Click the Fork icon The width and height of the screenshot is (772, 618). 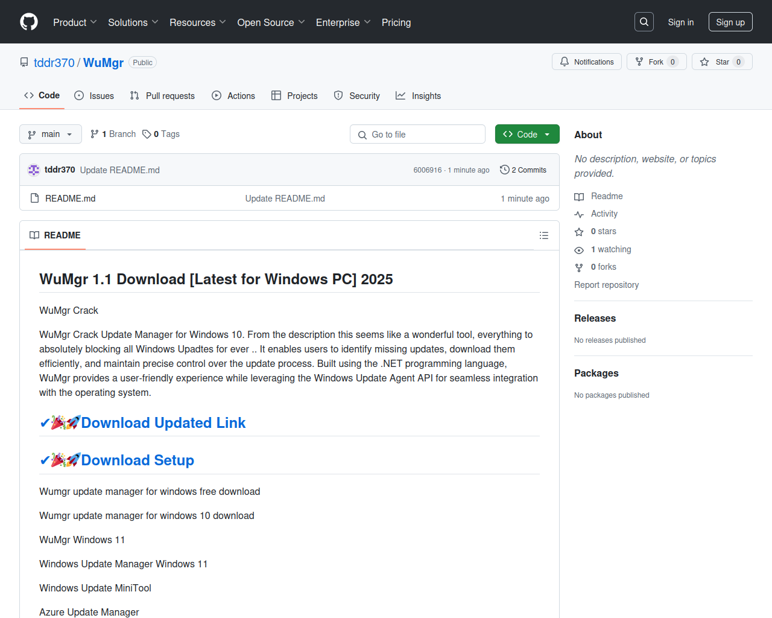639,62
